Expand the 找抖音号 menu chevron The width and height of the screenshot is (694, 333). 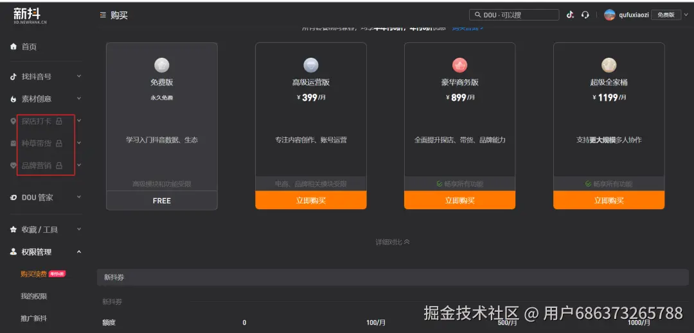pyautogui.click(x=79, y=76)
